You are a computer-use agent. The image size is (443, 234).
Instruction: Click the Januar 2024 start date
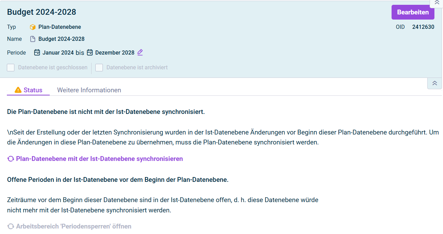pyautogui.click(x=58, y=53)
